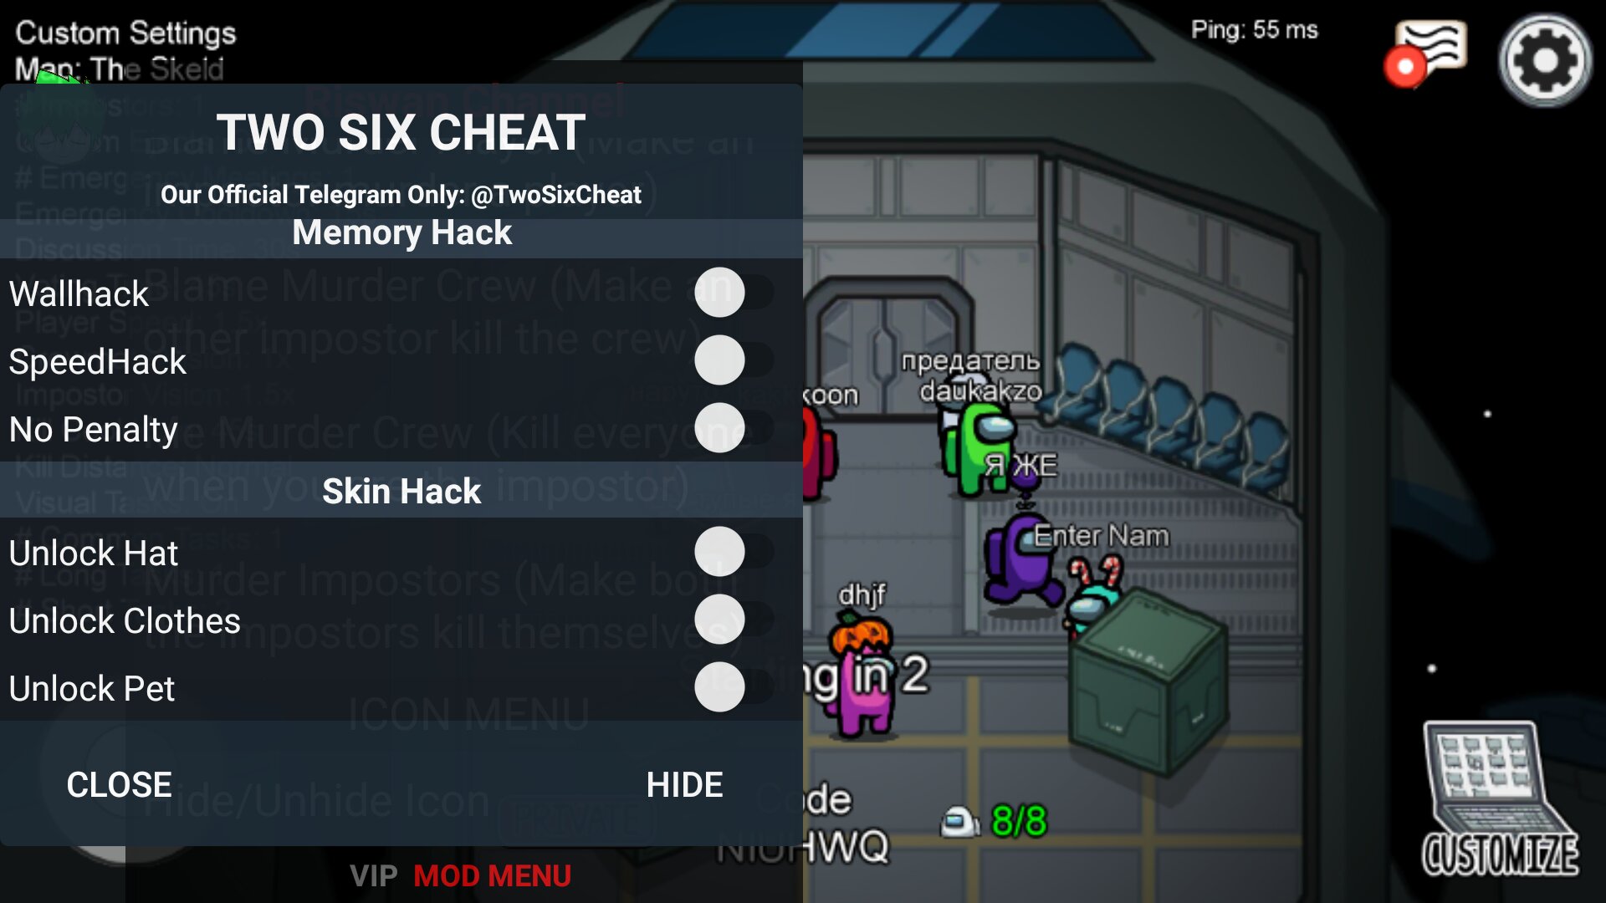Expand the Memory Hack section

401,232
